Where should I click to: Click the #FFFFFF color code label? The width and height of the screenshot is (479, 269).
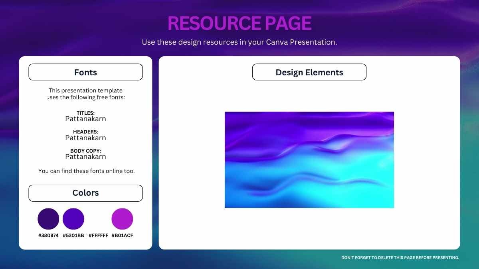[x=98, y=236]
